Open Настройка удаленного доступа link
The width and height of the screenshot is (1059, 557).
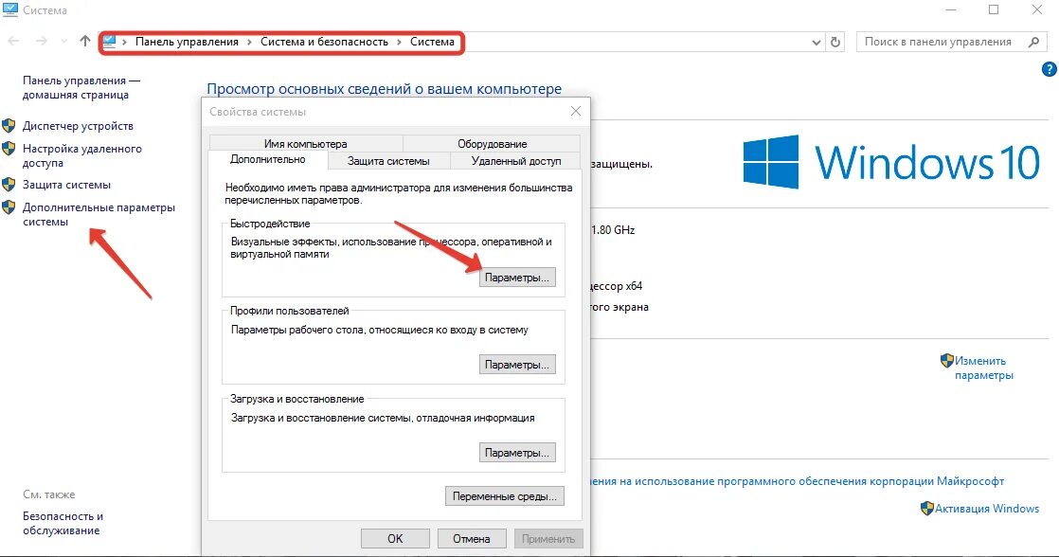[82, 156]
